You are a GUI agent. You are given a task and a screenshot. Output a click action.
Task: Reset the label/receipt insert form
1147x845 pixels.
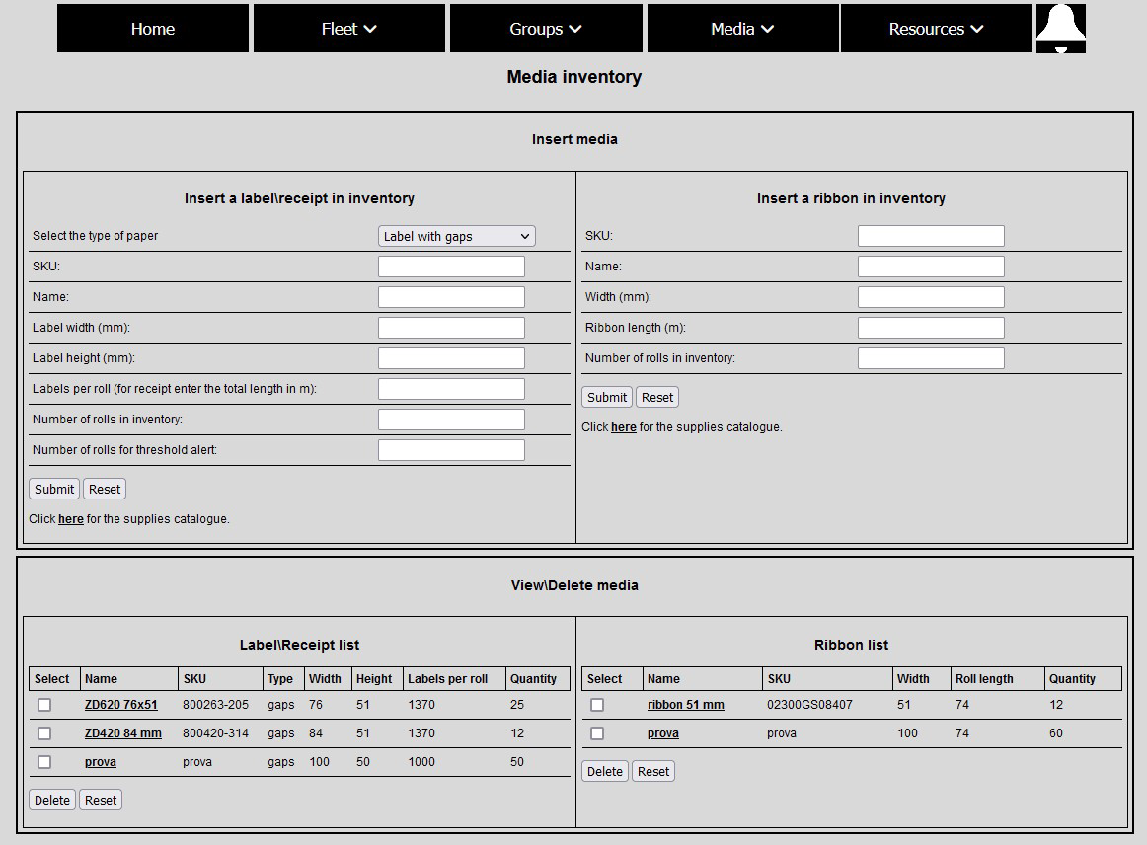[105, 489]
